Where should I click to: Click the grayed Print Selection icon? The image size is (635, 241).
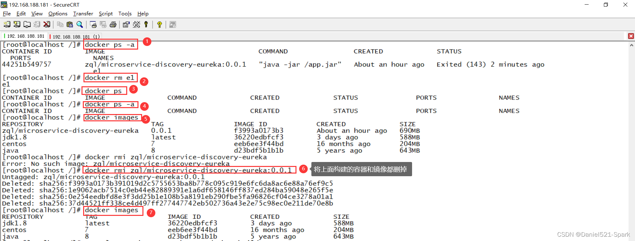pyautogui.click(x=103, y=24)
